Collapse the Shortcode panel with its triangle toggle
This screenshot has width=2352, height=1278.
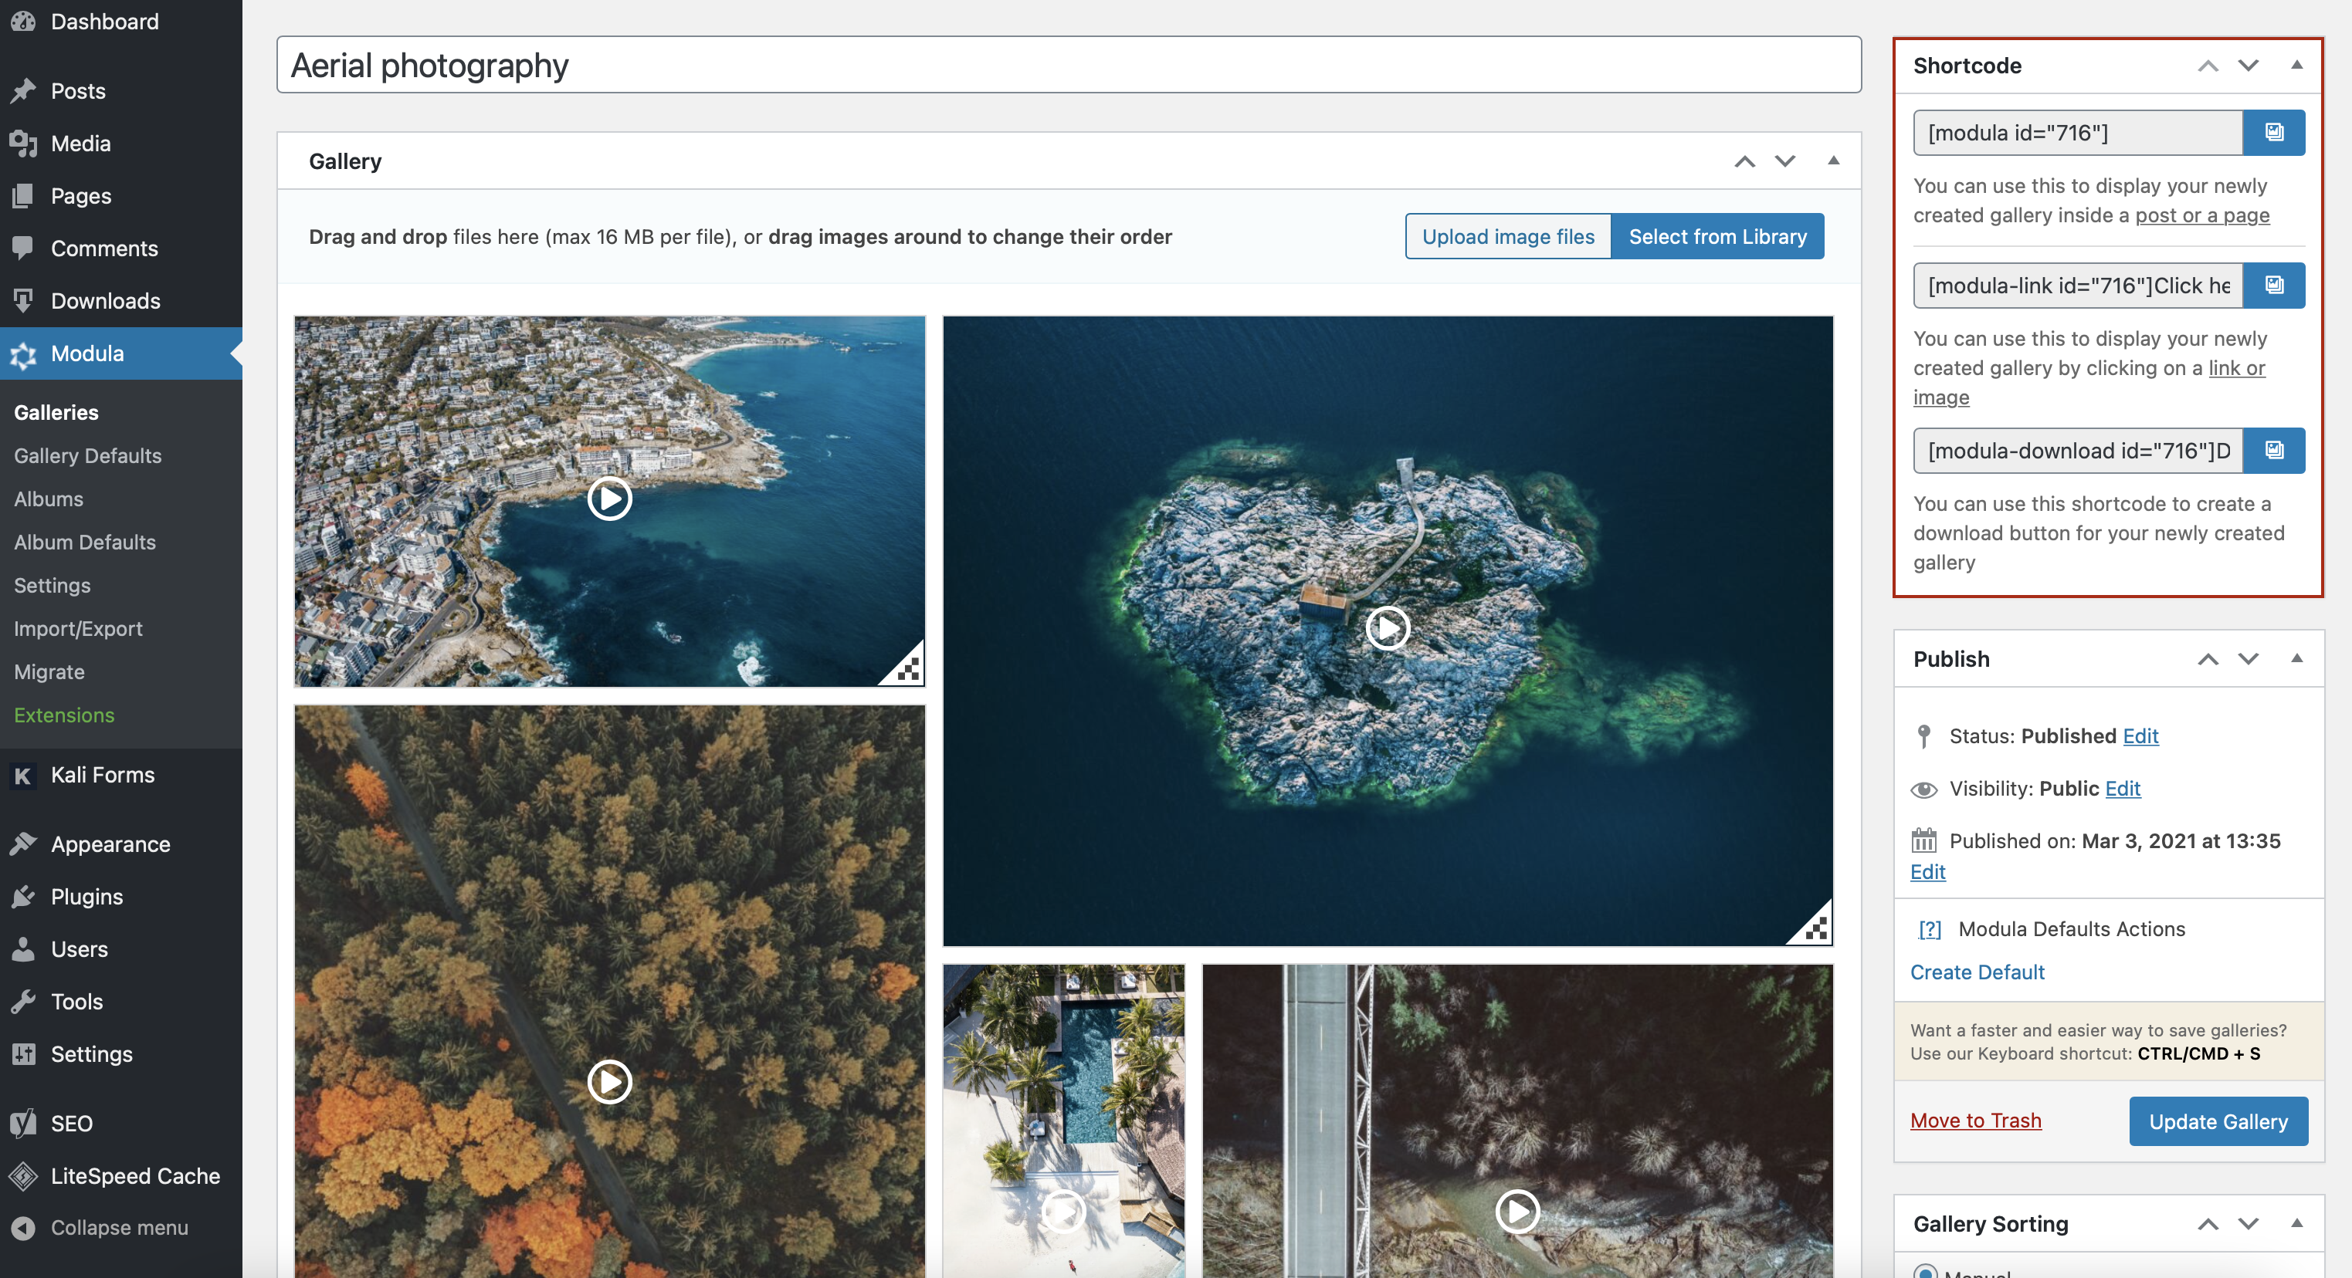pyautogui.click(x=2296, y=65)
